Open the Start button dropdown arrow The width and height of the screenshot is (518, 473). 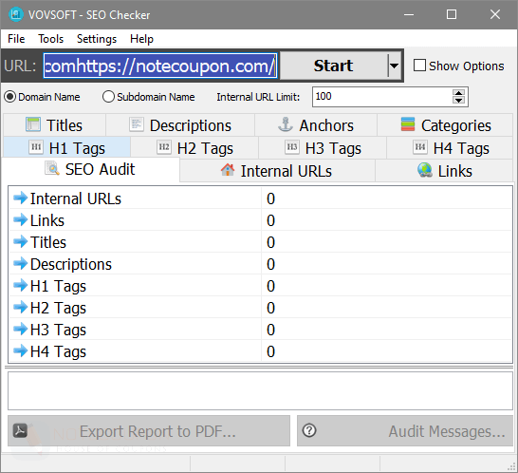(394, 66)
